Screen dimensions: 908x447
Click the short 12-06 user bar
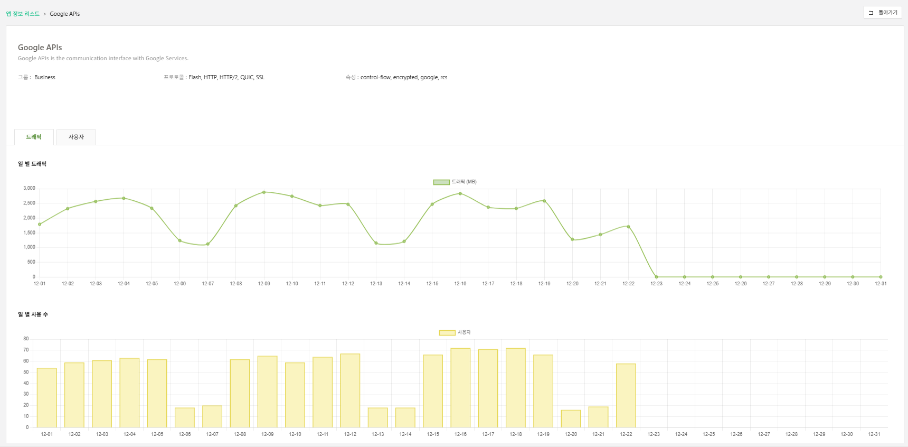(x=185, y=417)
